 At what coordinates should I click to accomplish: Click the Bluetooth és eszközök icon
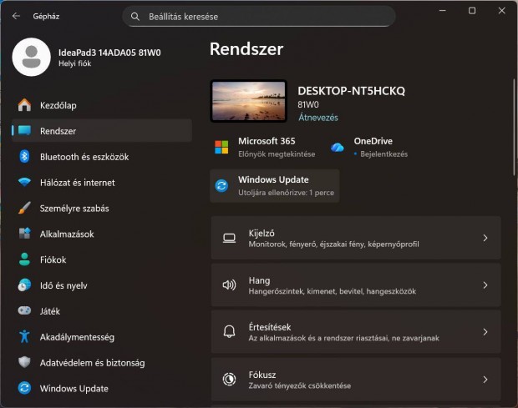click(24, 157)
